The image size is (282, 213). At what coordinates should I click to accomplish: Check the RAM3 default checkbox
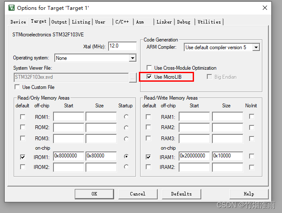[148, 138]
